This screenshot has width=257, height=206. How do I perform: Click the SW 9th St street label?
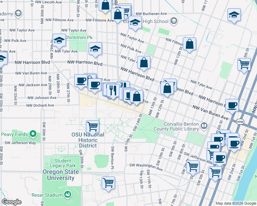pyautogui.click(x=172, y=149)
